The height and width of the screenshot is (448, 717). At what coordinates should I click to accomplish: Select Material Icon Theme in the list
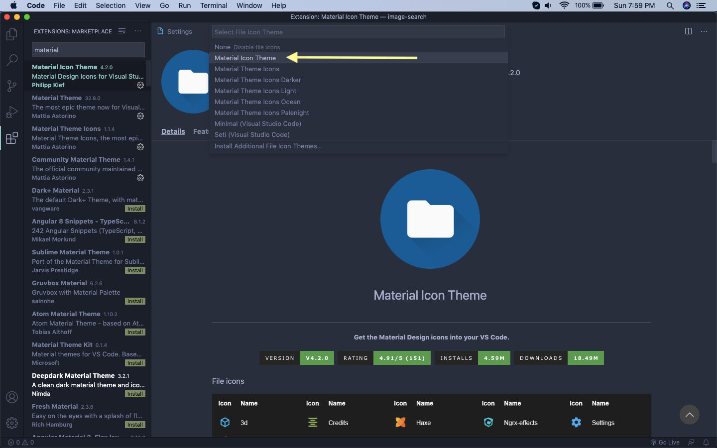[358, 58]
